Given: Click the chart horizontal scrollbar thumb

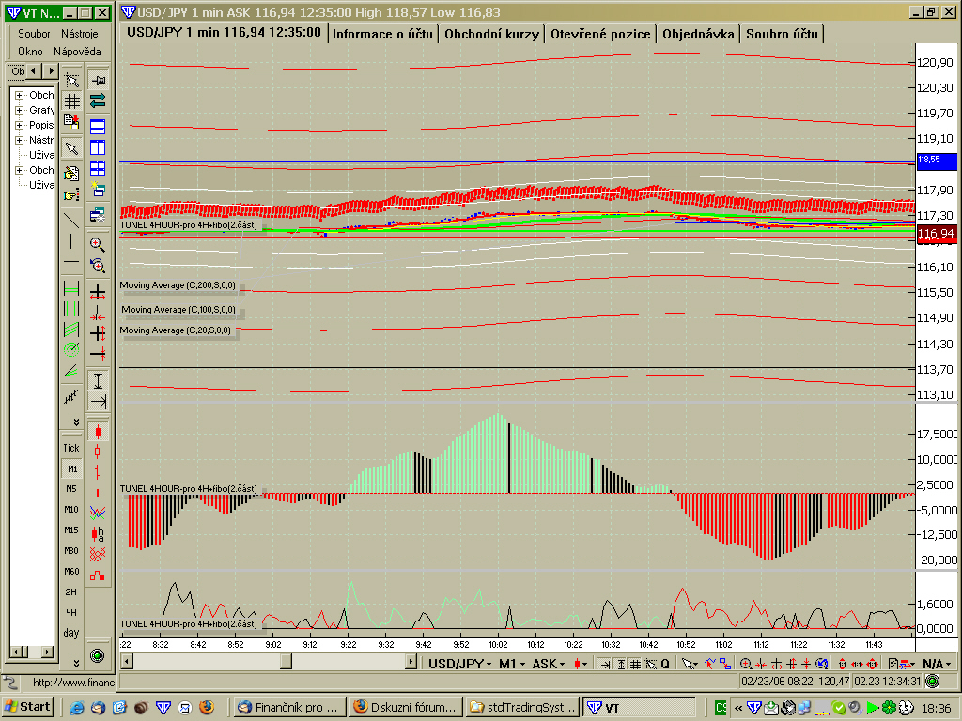Looking at the screenshot, I should click(x=286, y=662).
